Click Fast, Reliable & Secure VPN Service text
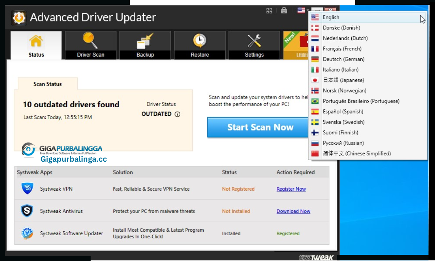This screenshot has height=261, width=435. 151,189
